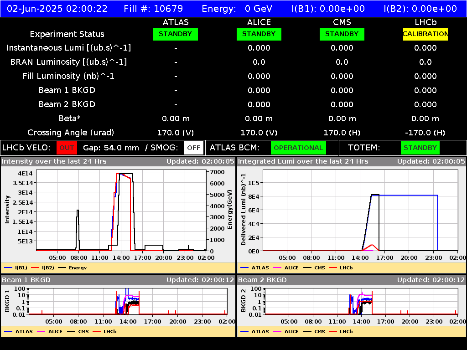Click the I(B1) 0.00e+00 readout
The image size is (467, 350).
(328, 9)
